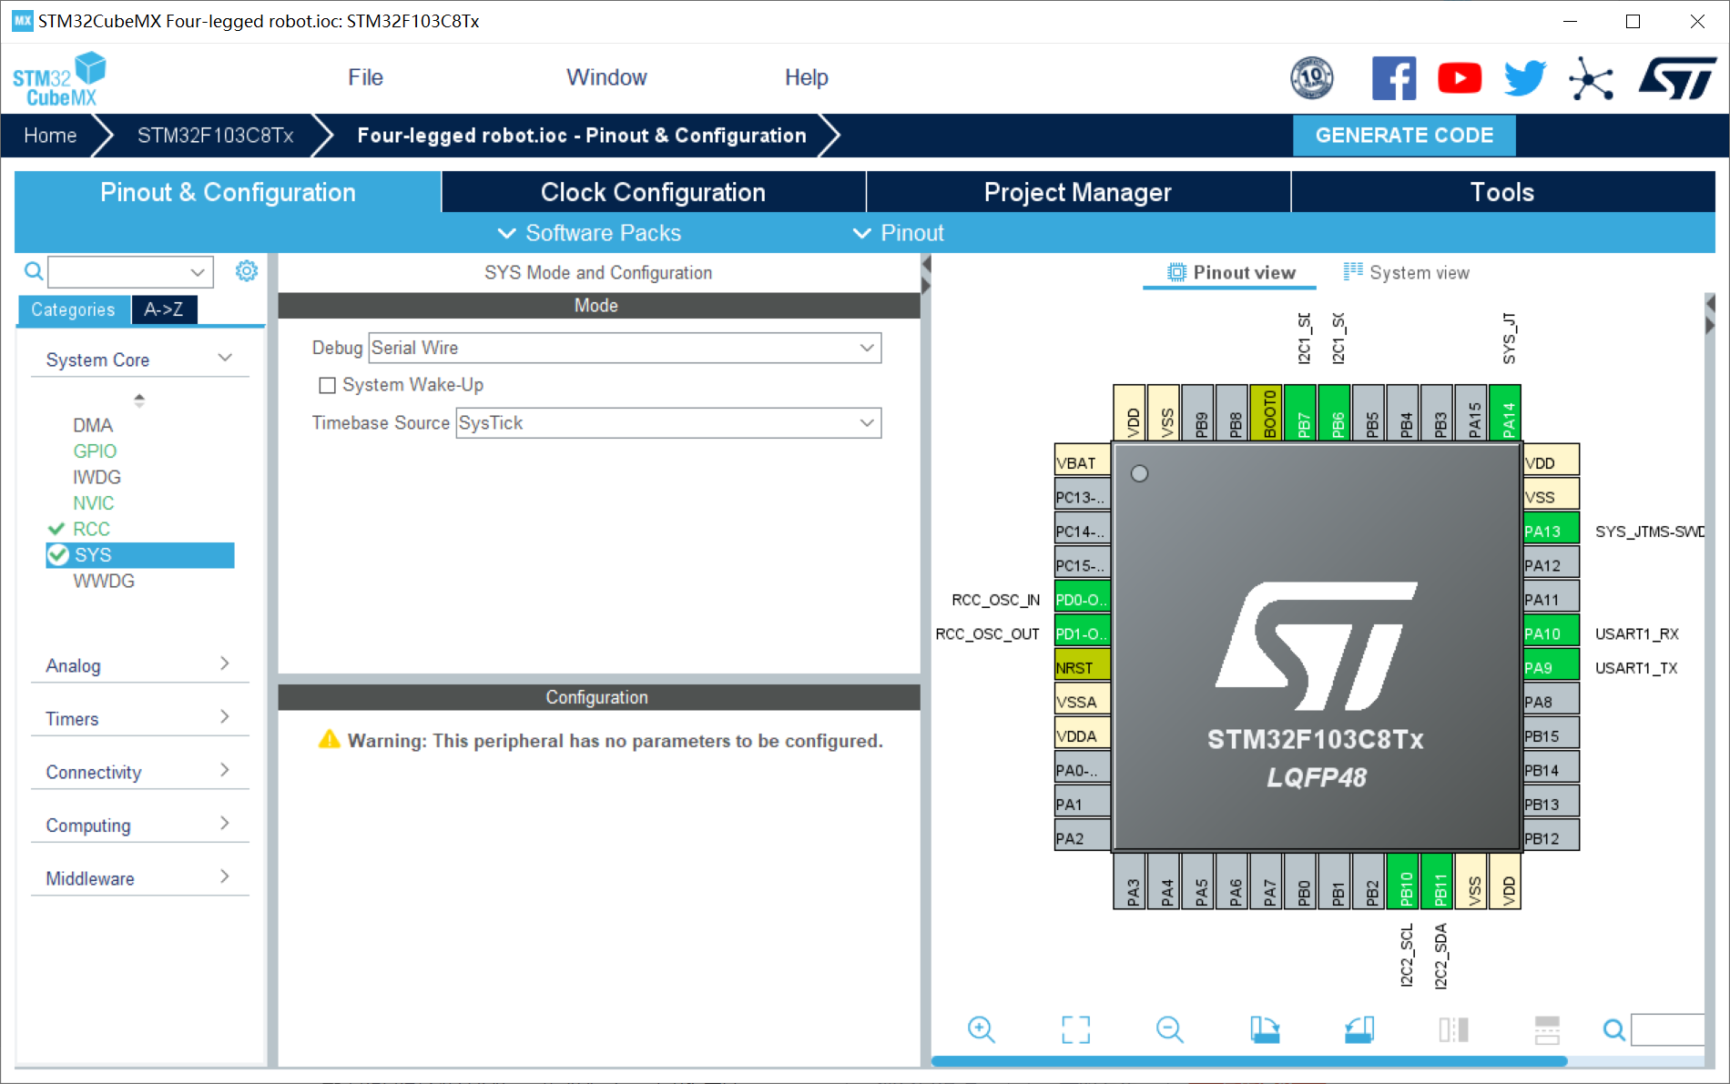Image resolution: width=1730 pixels, height=1084 pixels.
Task: Open the File menu
Action: [365, 77]
